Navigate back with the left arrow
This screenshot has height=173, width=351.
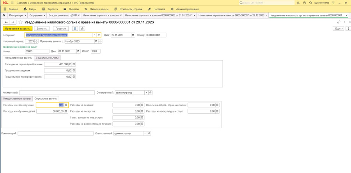(x=6, y=22)
